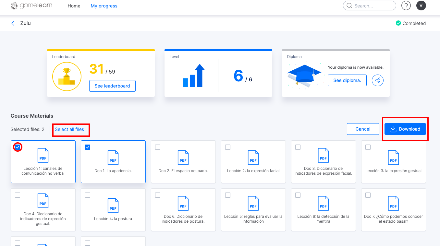Uncheck Lección 1 canales de comunicación checkbox

(18, 147)
